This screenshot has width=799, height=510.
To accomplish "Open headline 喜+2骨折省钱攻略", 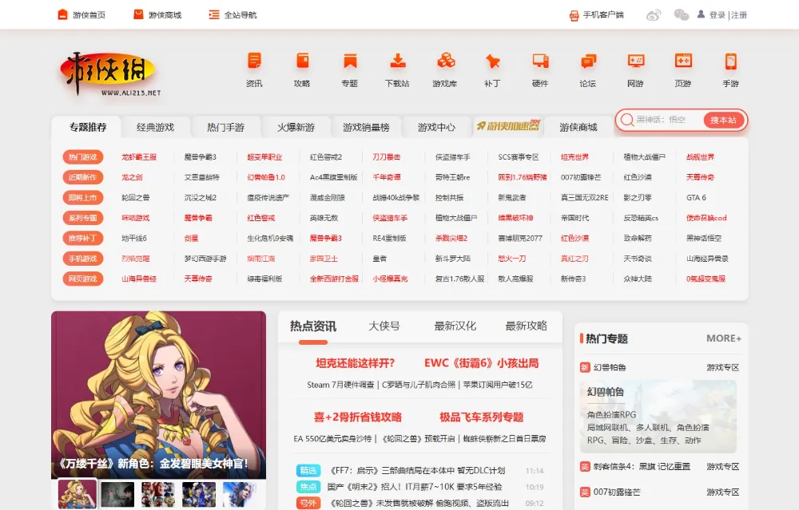I will coord(358,417).
